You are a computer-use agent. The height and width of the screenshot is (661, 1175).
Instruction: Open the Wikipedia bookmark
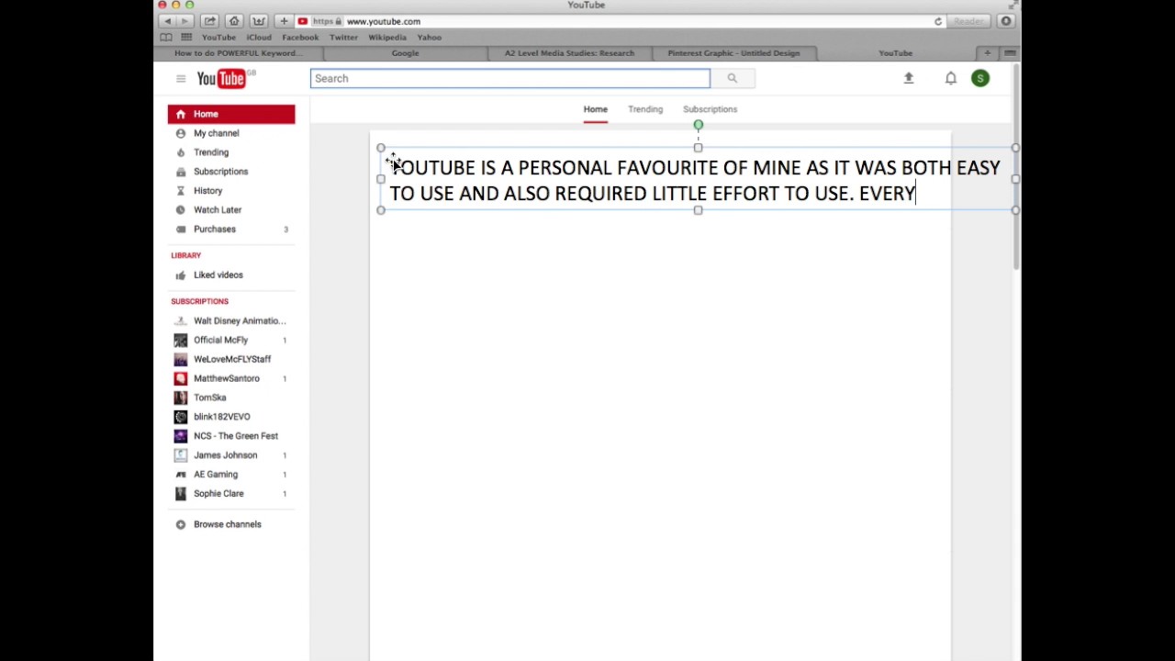(x=387, y=38)
